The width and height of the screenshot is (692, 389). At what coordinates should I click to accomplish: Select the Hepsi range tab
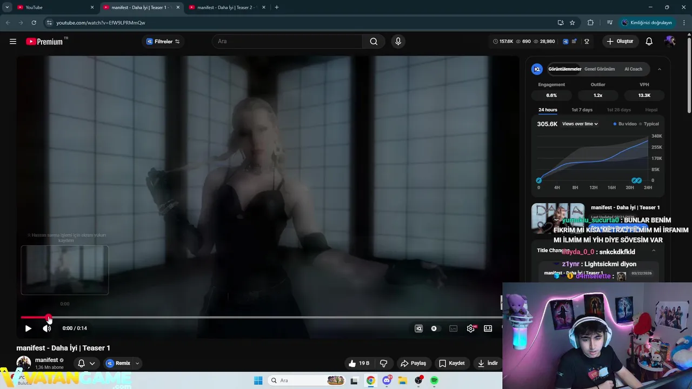(x=651, y=110)
